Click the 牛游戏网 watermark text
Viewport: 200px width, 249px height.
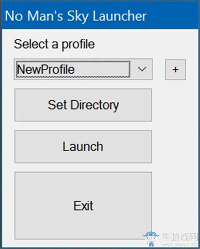[180, 237]
